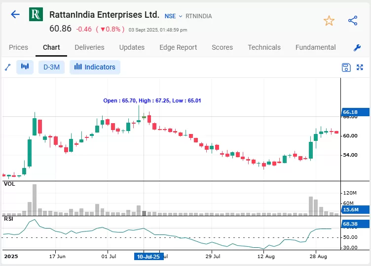Open the D-3M timeframe selector

tap(51, 67)
